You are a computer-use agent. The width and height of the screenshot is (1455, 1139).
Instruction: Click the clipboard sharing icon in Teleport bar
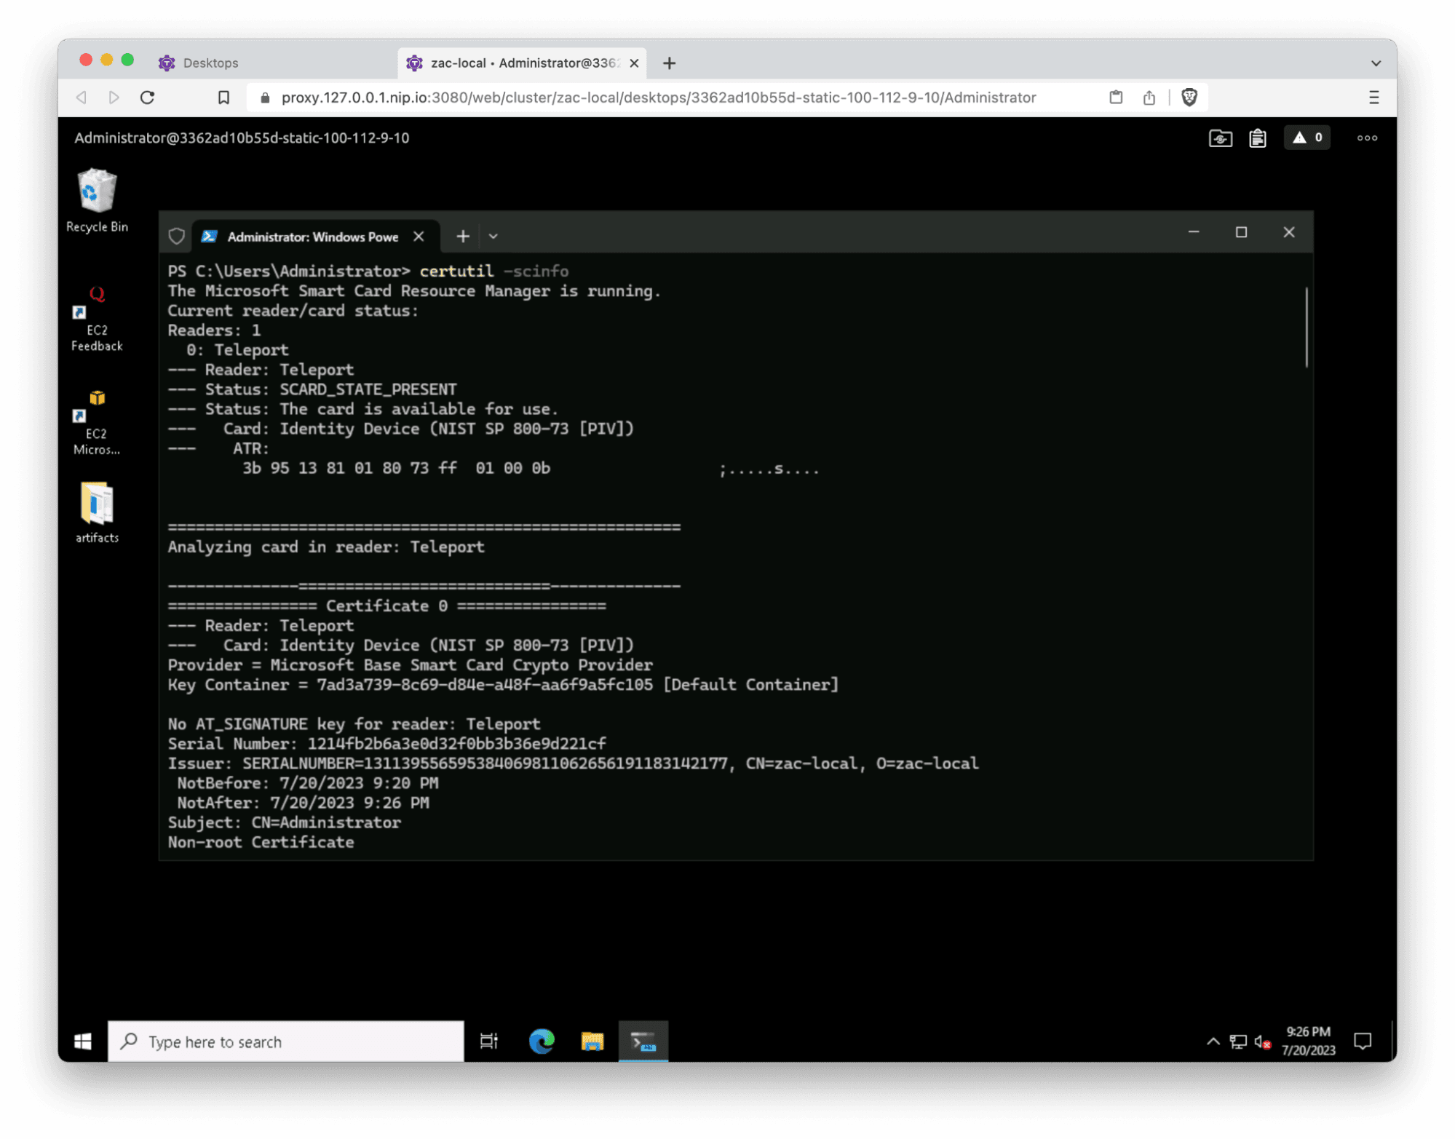pyautogui.click(x=1257, y=138)
